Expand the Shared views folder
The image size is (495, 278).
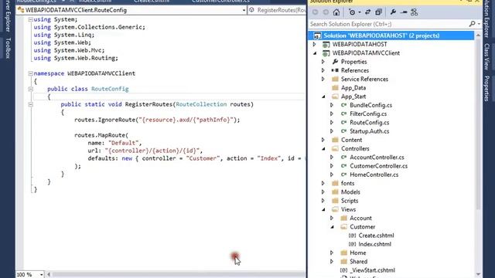click(x=332, y=262)
